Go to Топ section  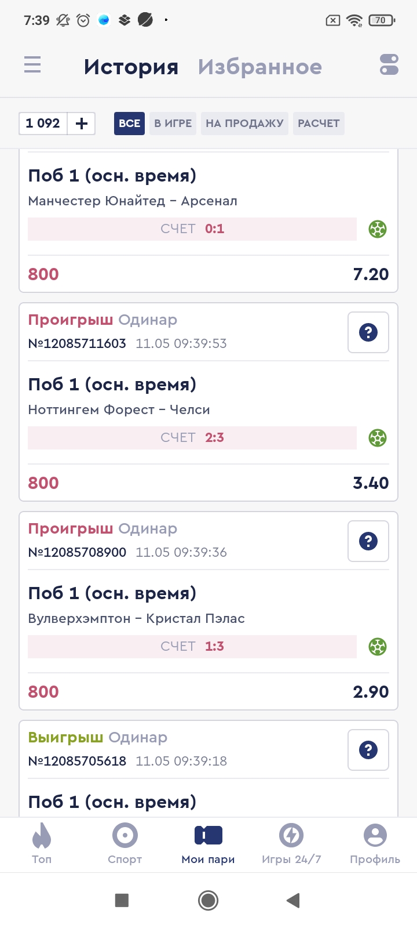42,844
